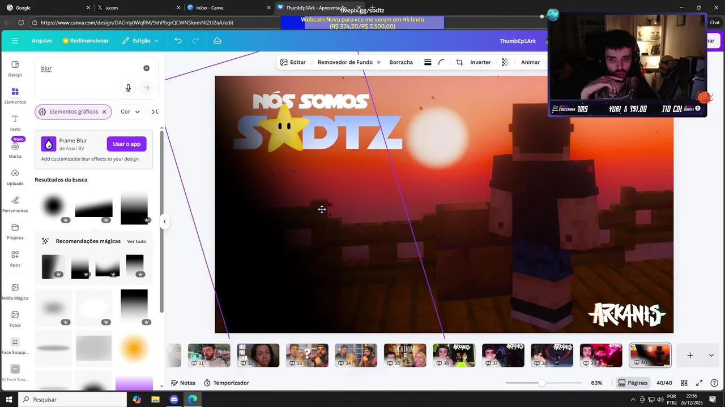Collapse the side panel arrow
The height and width of the screenshot is (407, 725).
click(x=164, y=222)
